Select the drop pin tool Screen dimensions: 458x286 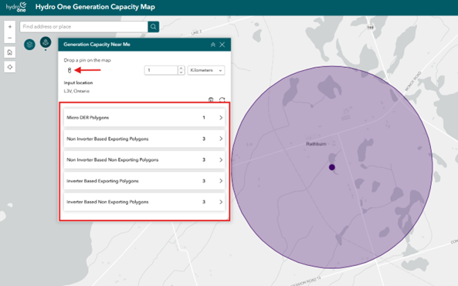[70, 70]
